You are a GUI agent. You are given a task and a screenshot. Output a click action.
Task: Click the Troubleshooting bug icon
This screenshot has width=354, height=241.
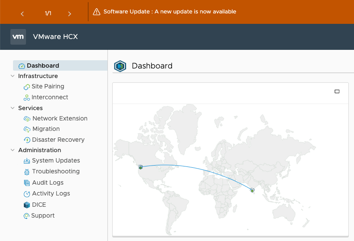click(27, 172)
